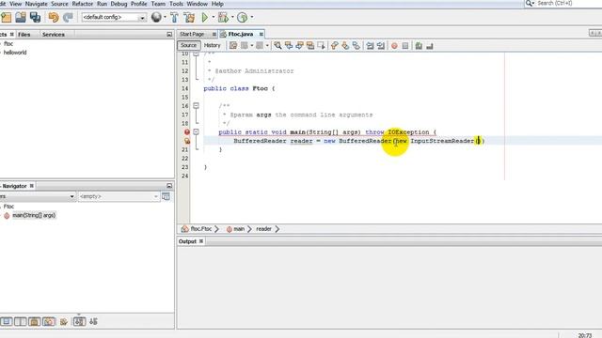Click the Next Bookmark icon
Screen dimensions: 602x338
(x=345, y=46)
